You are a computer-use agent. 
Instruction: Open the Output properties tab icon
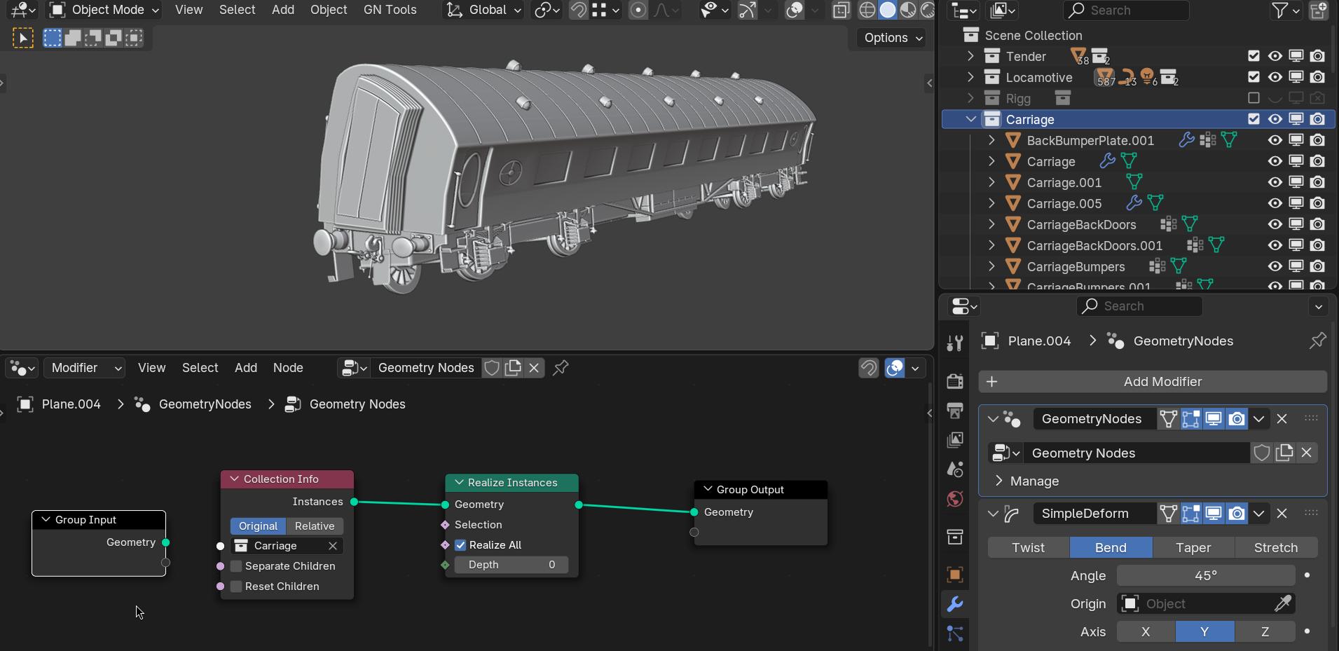click(954, 410)
